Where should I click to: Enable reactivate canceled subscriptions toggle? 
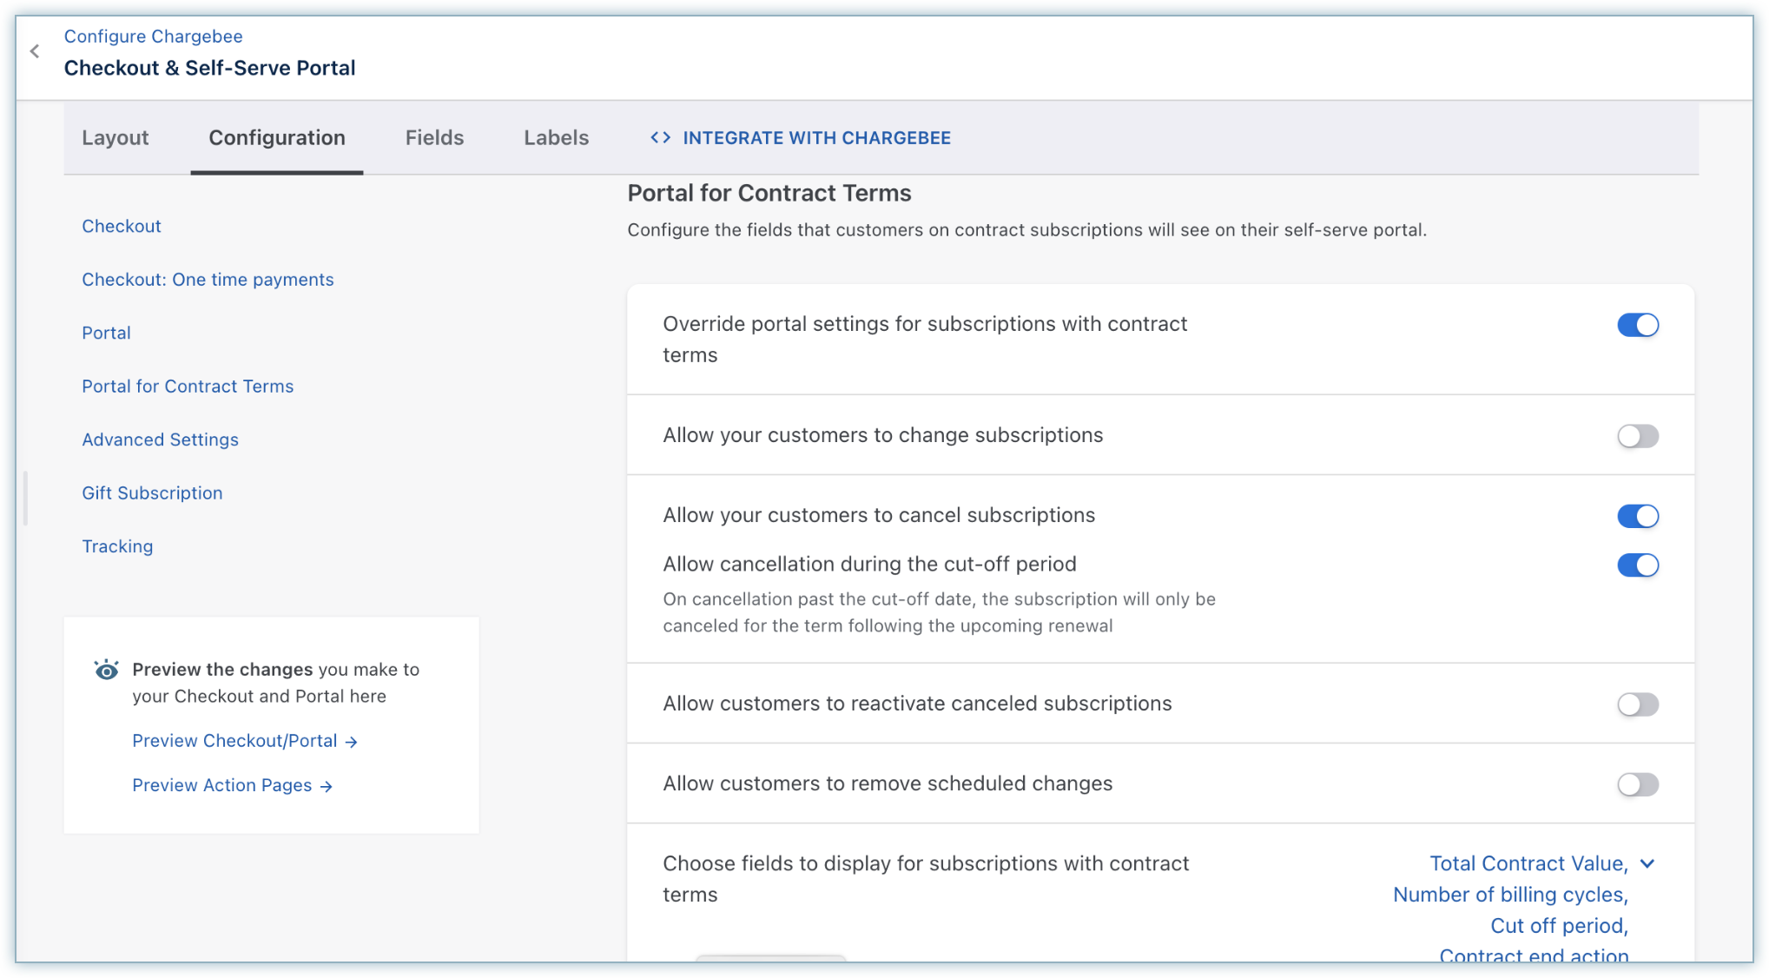point(1637,704)
